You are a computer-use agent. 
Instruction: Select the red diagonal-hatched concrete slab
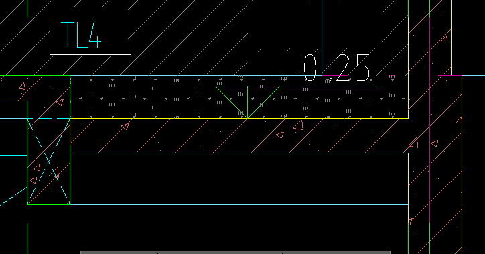pos(238,135)
